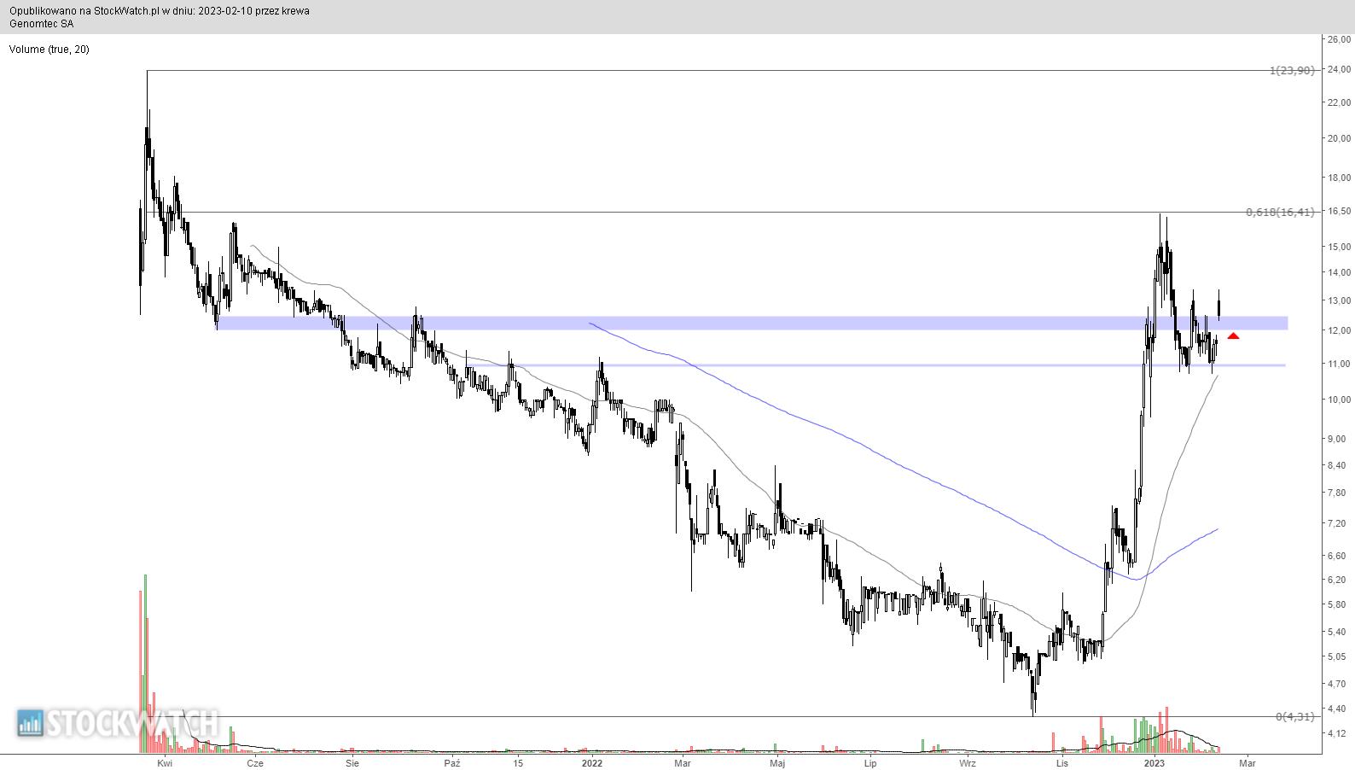Click the Kwi month label on time axis
Screen dimensions: 1355x770
(165, 763)
